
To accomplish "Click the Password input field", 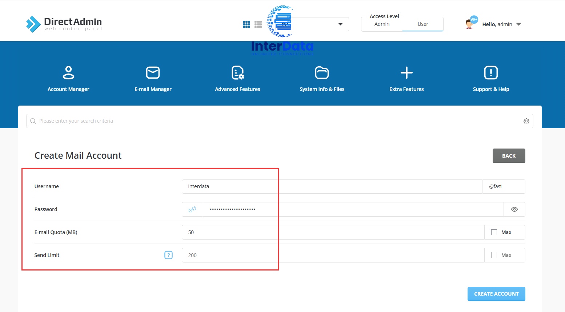I will (353, 209).
